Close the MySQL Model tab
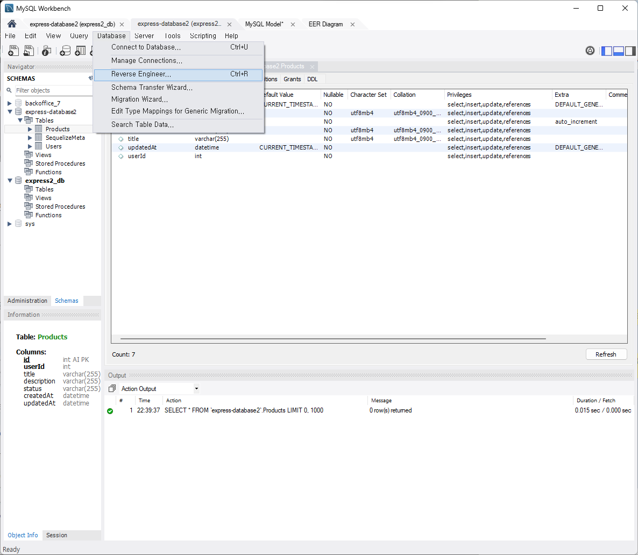 click(293, 24)
